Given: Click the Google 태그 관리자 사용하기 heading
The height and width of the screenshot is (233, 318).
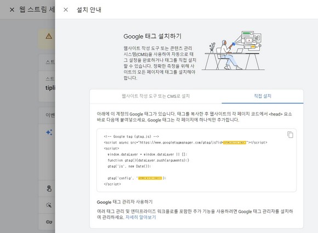Looking at the screenshot, I should [x=124, y=202].
